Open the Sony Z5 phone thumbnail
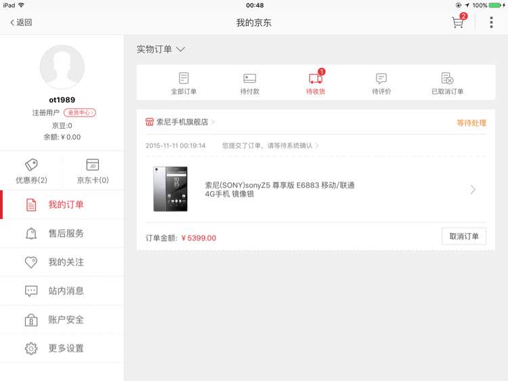The height and width of the screenshot is (381, 508). click(171, 189)
